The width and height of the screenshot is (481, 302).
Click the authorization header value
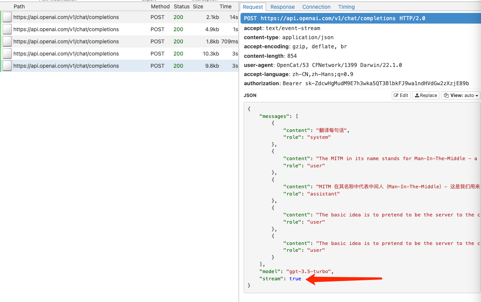375,83
